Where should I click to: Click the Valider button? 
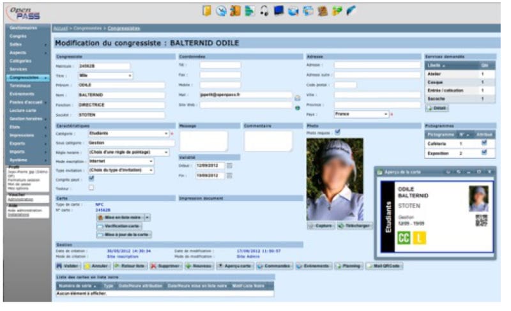(x=68, y=266)
